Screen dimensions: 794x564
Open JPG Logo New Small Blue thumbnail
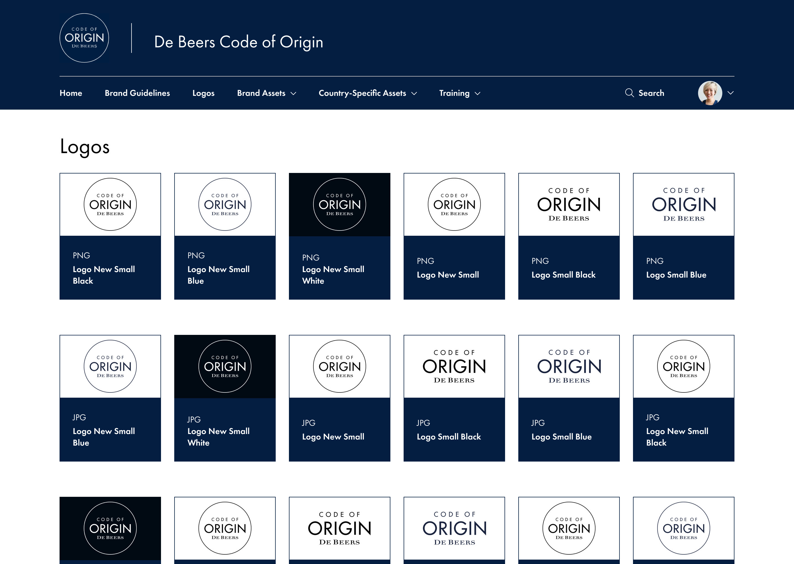[110, 366]
